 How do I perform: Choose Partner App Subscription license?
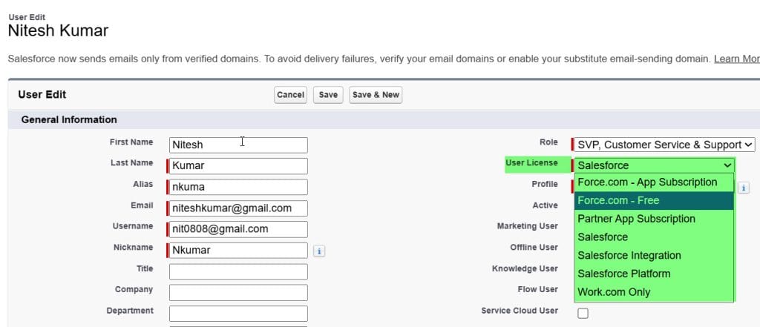pyautogui.click(x=654, y=219)
